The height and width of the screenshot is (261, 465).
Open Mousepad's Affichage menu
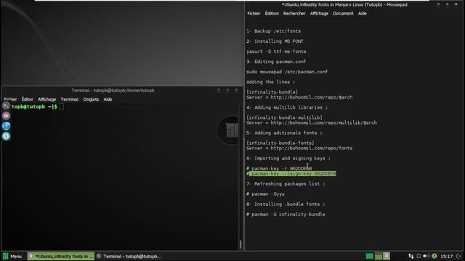coord(319,14)
